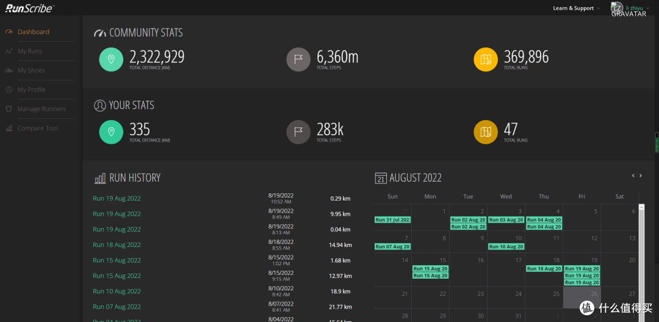Viewport: 659px width, 322px height.
Task: Click the 21.77 km distance value
Action: pyautogui.click(x=340, y=307)
